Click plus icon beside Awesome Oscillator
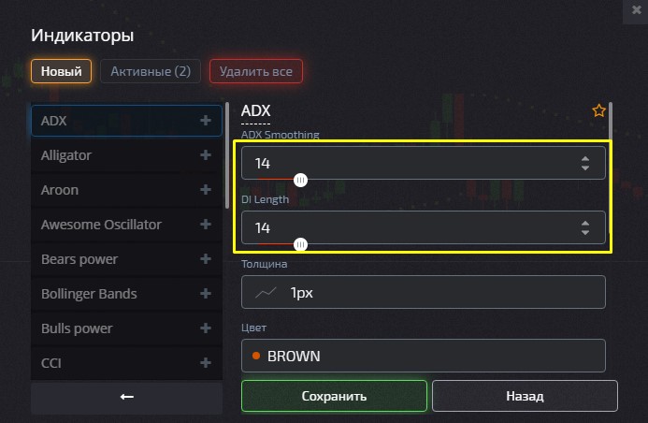The height and width of the screenshot is (423, 648). click(x=206, y=225)
